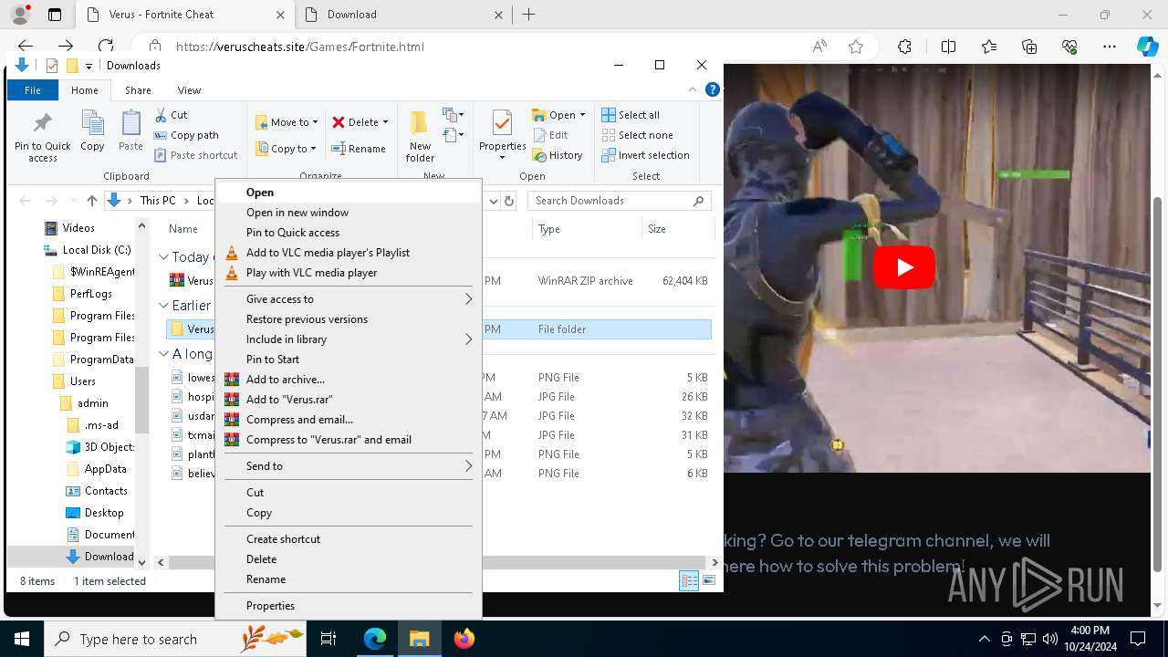
Task: Open Task View on taskbar
Action: coord(328,639)
